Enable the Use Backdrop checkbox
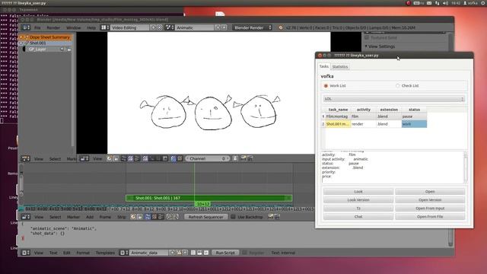This screenshot has width=487, height=274. (233, 217)
